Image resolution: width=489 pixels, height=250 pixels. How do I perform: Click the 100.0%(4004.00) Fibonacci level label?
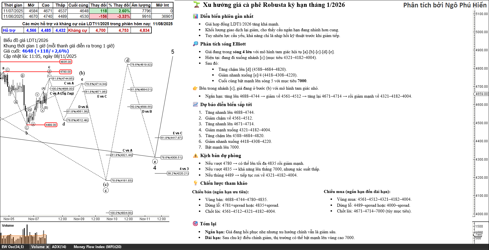121,213
